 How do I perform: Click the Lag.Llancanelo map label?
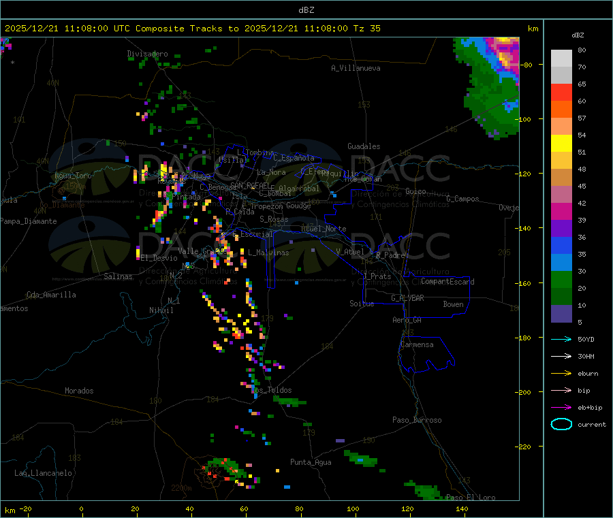coord(43,473)
